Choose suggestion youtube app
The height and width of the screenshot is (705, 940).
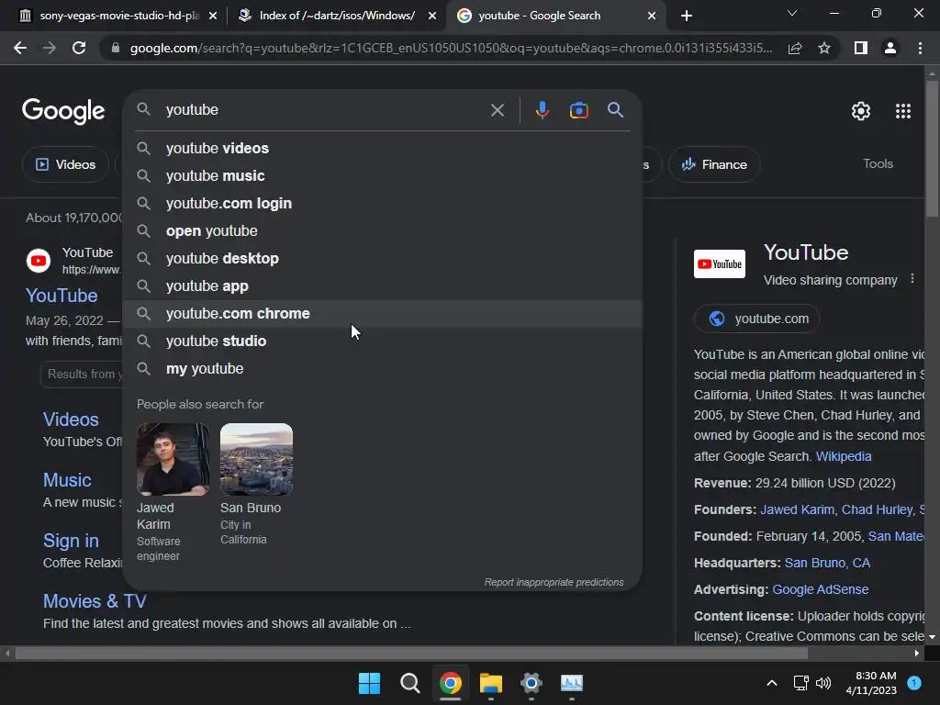(x=383, y=286)
